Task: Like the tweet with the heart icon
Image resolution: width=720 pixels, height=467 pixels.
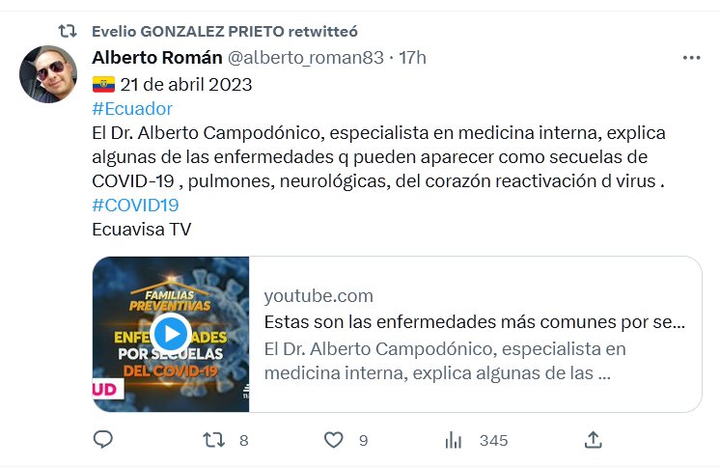Action: [333, 440]
